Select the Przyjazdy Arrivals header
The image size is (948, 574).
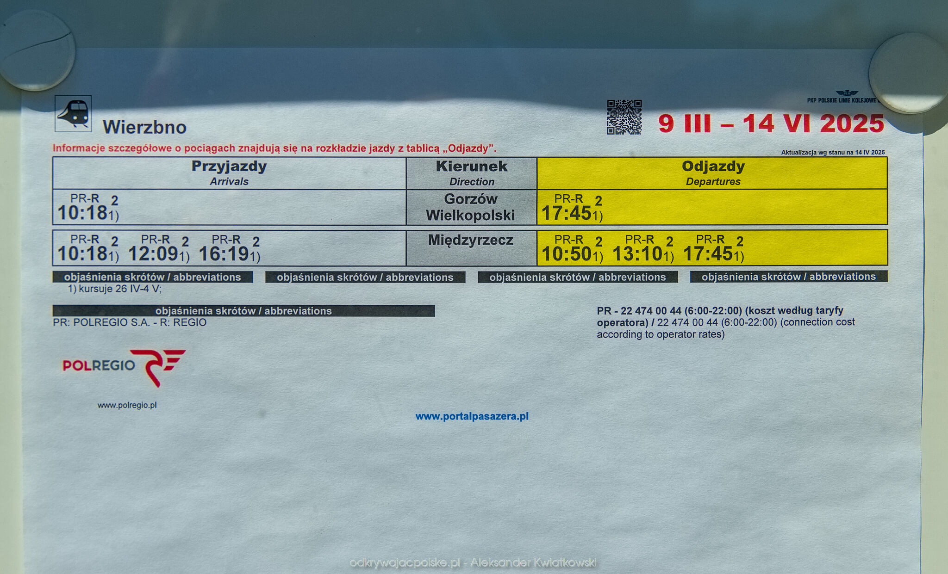[x=229, y=173]
